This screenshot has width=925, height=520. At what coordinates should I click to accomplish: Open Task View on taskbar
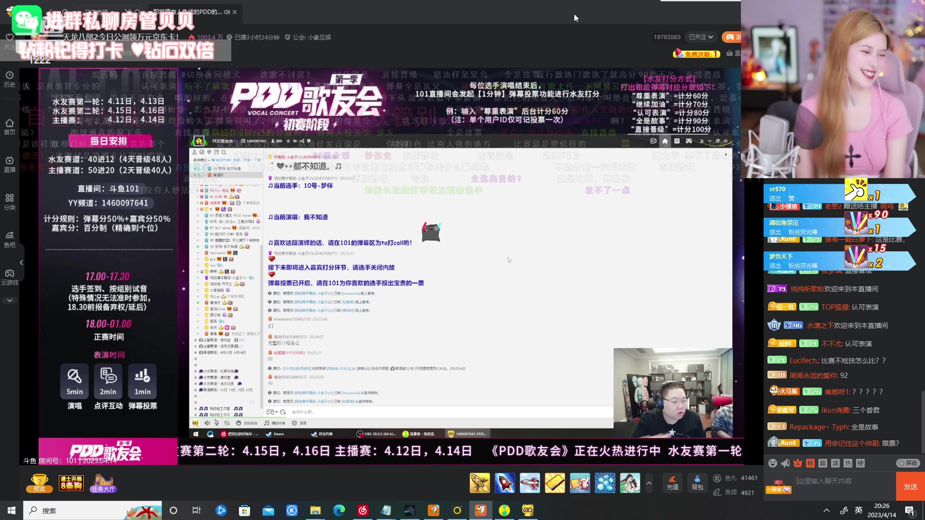(197, 510)
